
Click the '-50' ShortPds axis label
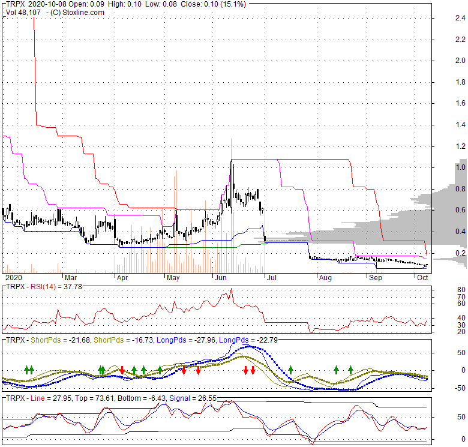460,388
